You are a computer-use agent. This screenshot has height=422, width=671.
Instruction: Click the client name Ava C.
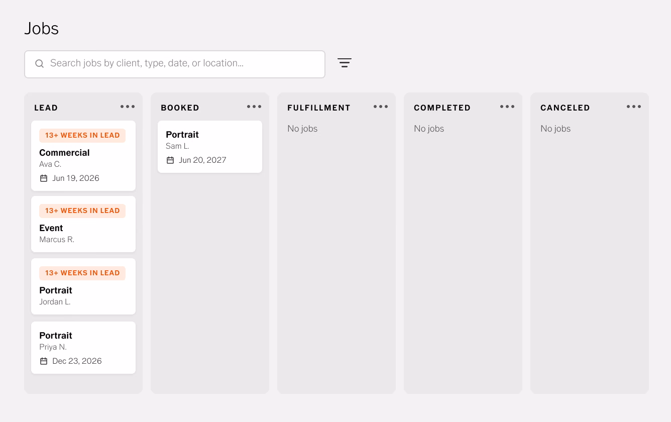[x=50, y=164]
